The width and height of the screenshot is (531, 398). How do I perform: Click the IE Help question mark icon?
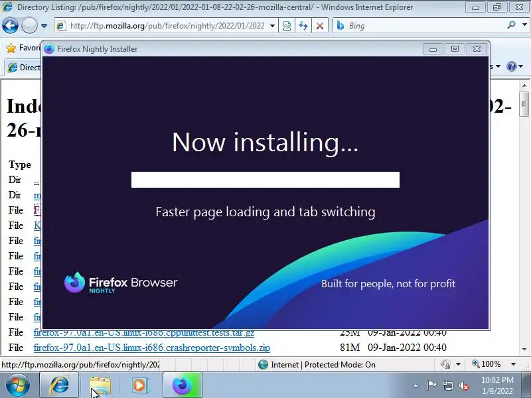coord(511,66)
